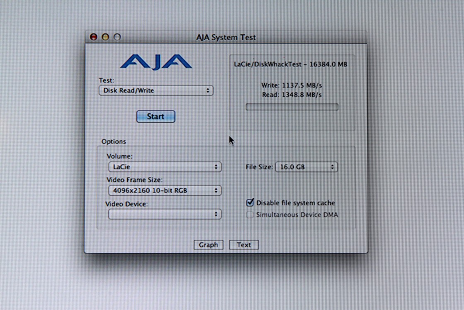Screen dimensions: 464x310
Task: Switch to the Text view
Action: pyautogui.click(x=244, y=245)
